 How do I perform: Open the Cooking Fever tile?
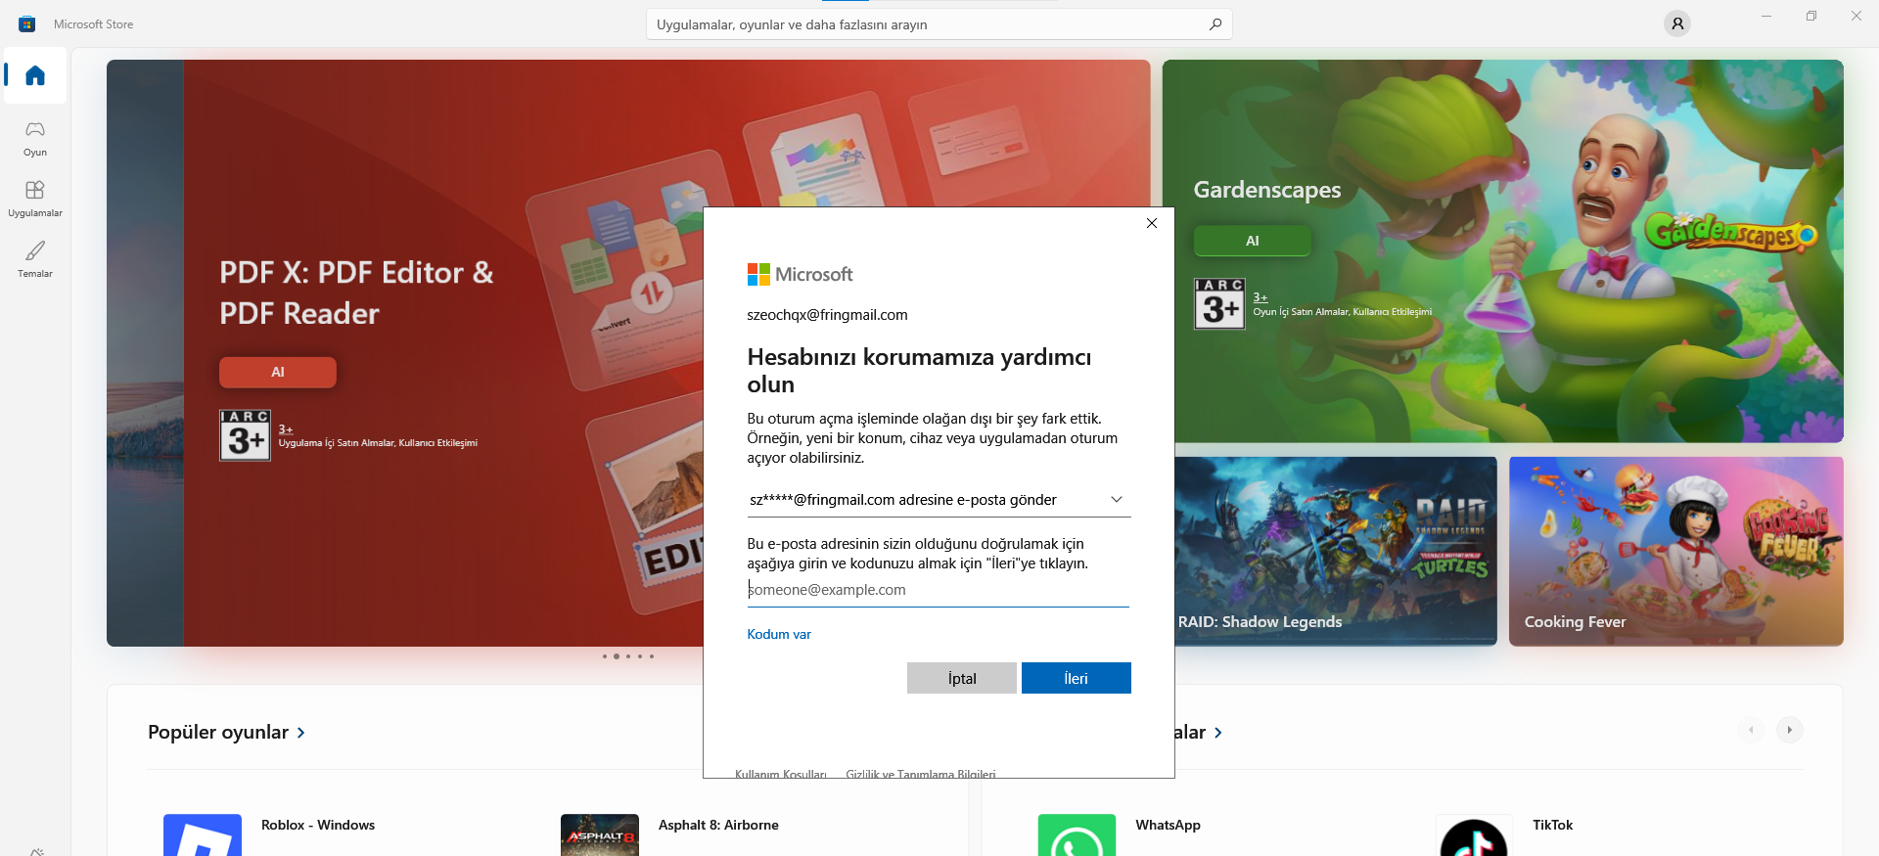pos(1676,551)
